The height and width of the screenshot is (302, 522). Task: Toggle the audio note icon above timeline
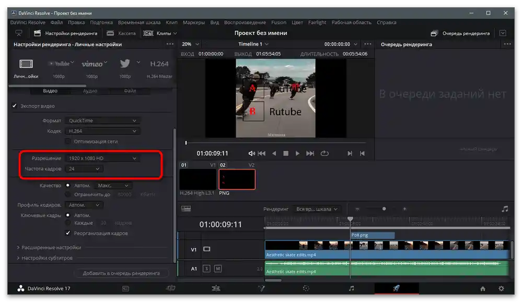505,209
